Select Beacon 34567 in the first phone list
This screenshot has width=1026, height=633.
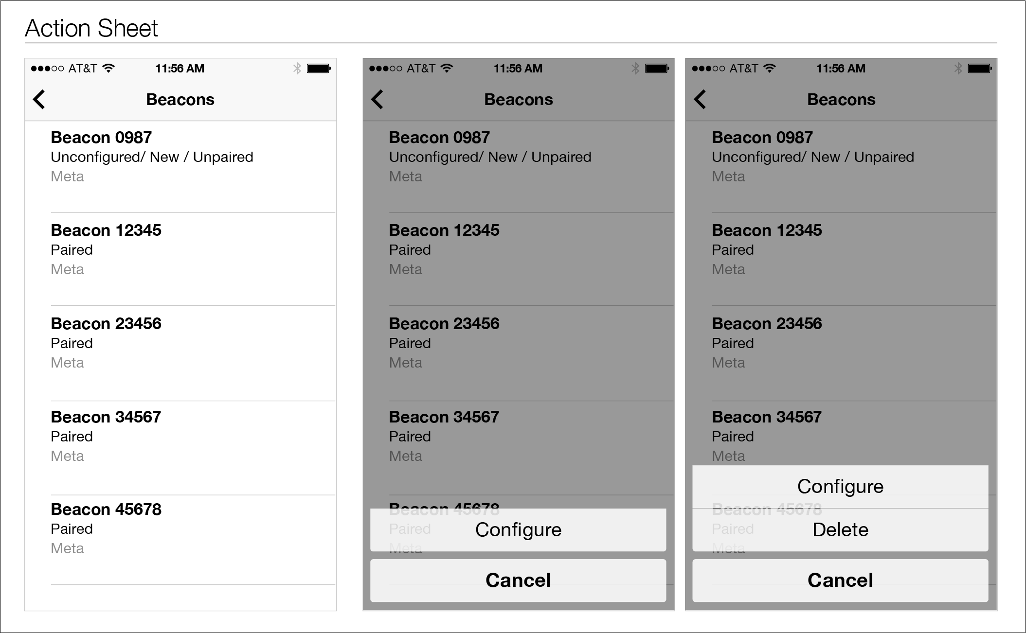pyautogui.click(x=180, y=448)
